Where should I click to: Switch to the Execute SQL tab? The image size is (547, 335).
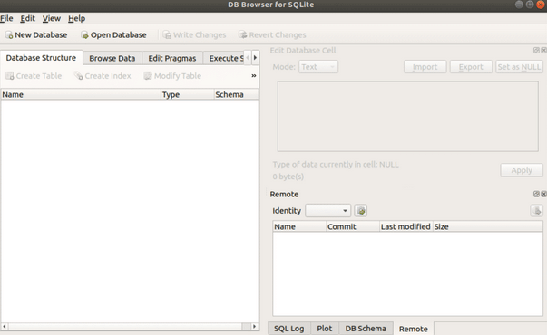point(224,58)
